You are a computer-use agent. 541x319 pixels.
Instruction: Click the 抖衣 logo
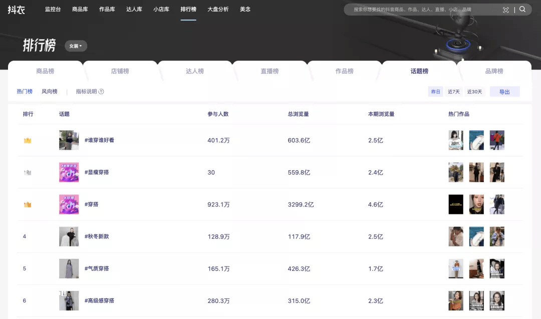pyautogui.click(x=16, y=9)
